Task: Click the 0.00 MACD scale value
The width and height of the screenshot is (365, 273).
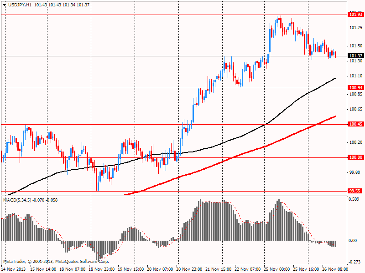Action: point(353,241)
